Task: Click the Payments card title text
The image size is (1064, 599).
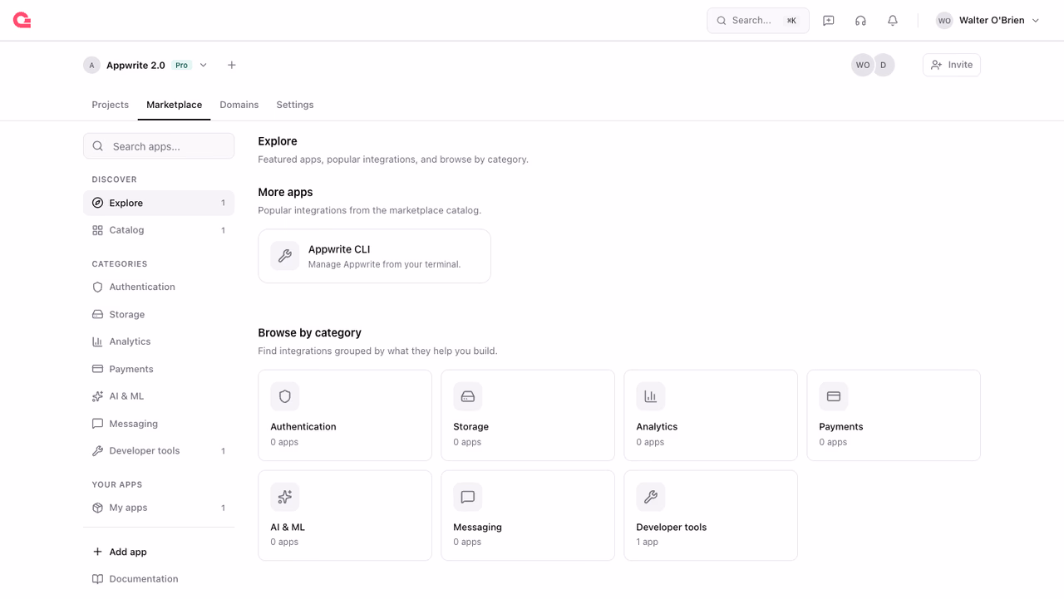Action: [840, 426]
